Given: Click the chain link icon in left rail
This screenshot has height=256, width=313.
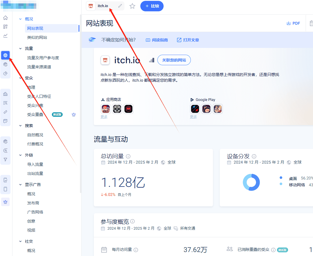Looking at the screenshot, I should pyautogui.click(x=5, y=112).
